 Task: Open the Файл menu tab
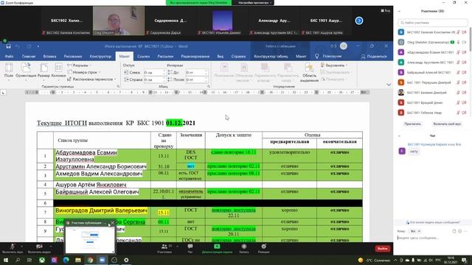pyautogui.click(x=9, y=56)
